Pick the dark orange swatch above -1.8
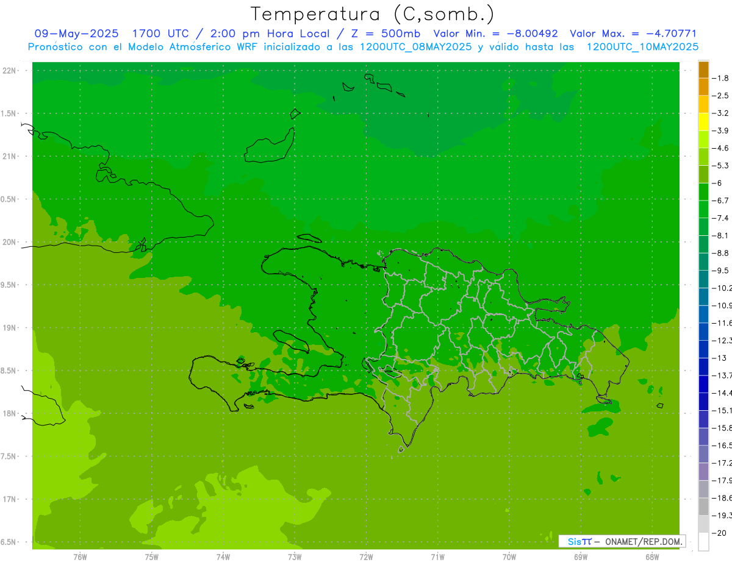 [x=703, y=69]
